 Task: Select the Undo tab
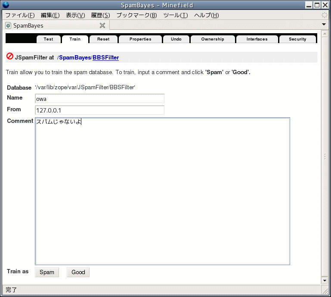click(176, 39)
